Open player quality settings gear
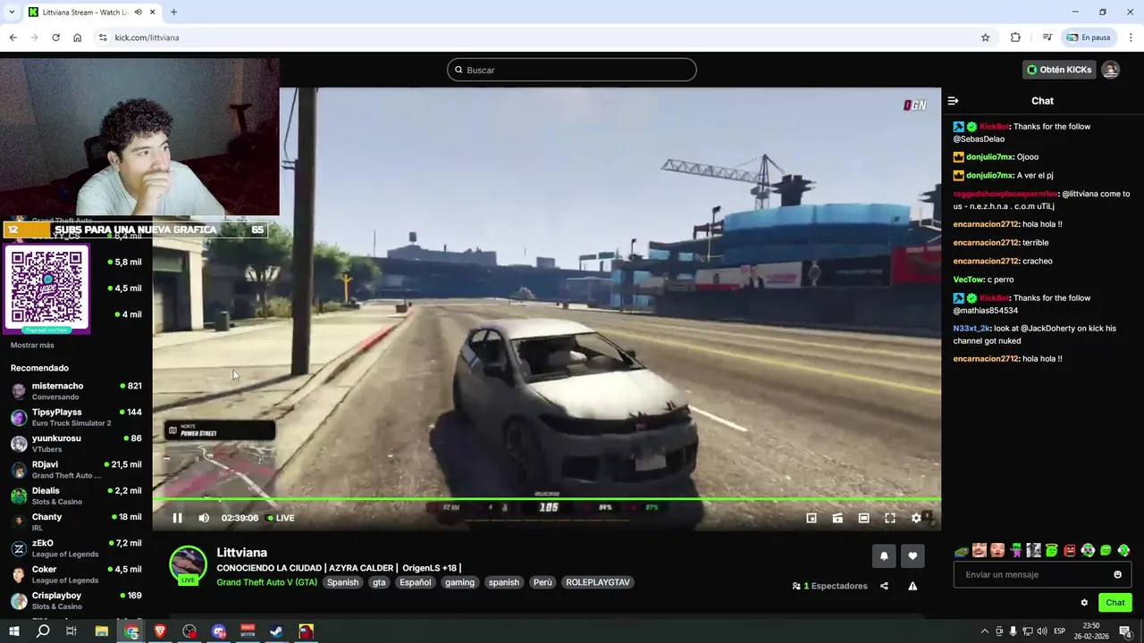 916,518
